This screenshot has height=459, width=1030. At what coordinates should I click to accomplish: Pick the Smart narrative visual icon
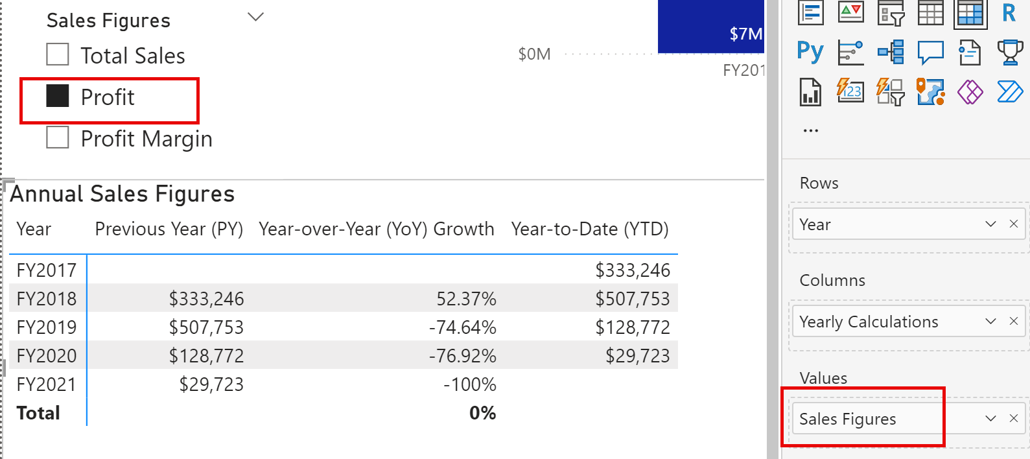970,53
